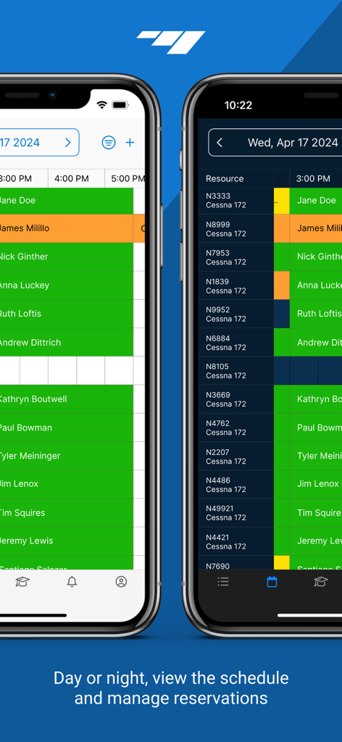Open training tab on left phone
342x742 pixels.
point(22,582)
